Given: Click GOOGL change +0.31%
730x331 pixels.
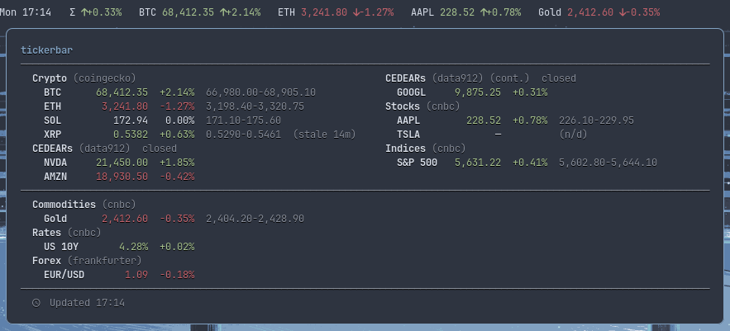Looking at the screenshot, I should click(x=530, y=92).
